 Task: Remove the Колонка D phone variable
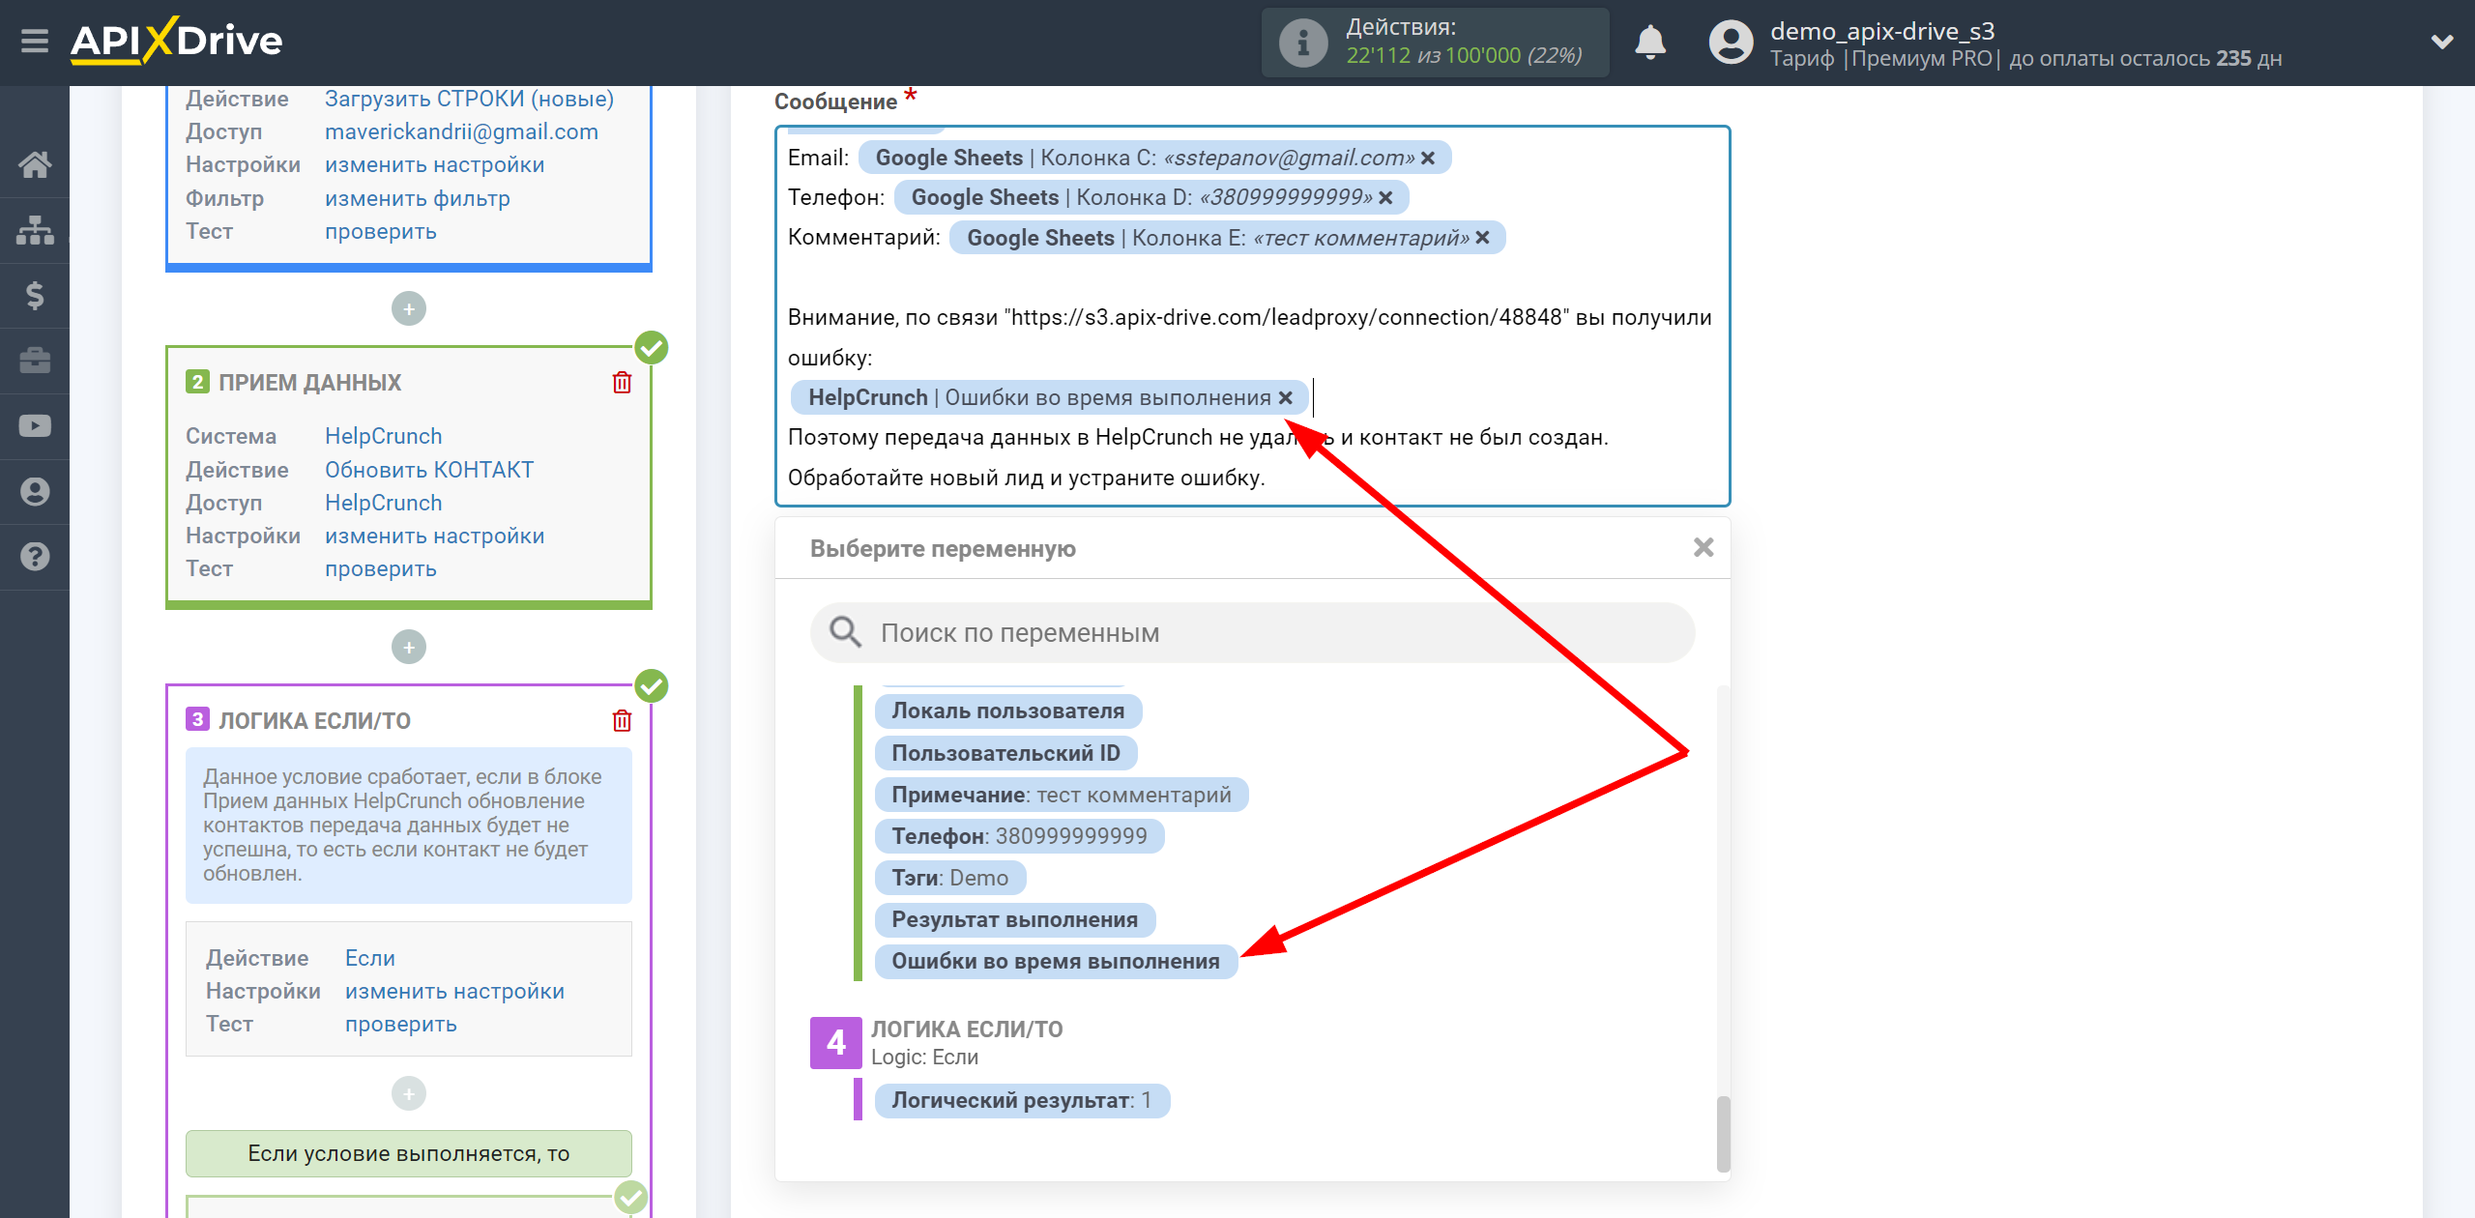point(1385,197)
